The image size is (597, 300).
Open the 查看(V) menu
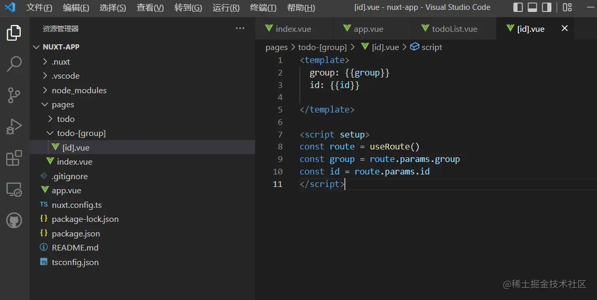tap(150, 8)
